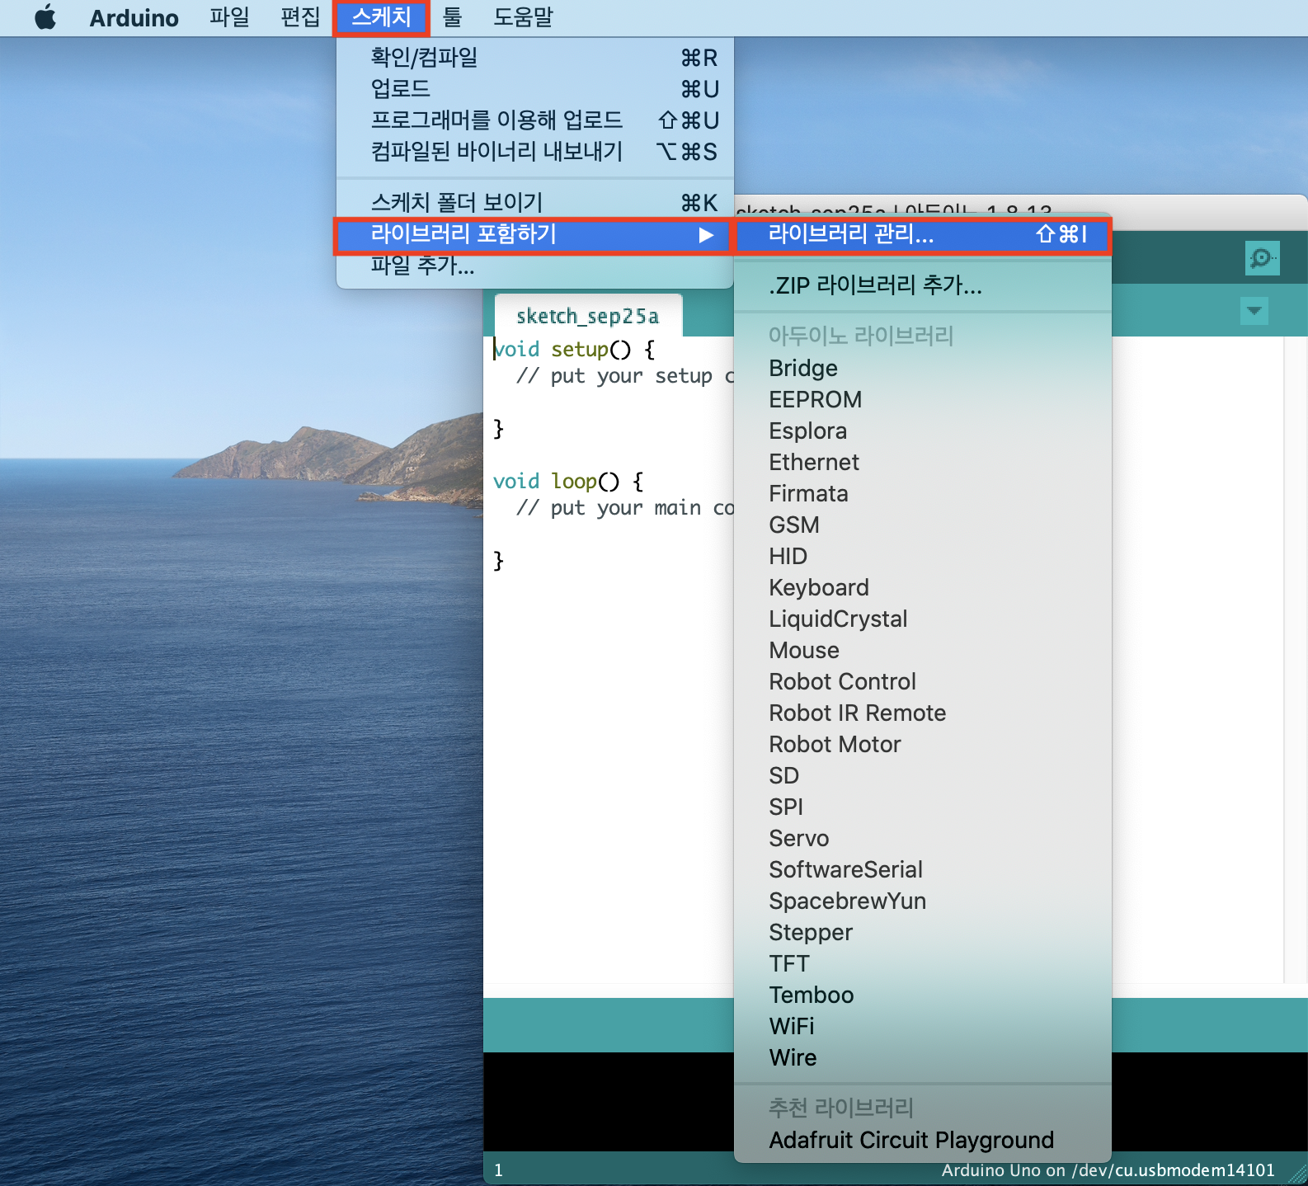Include the Robot Control library
Image resolution: width=1308 pixels, height=1186 pixels.
pyautogui.click(x=923, y=682)
